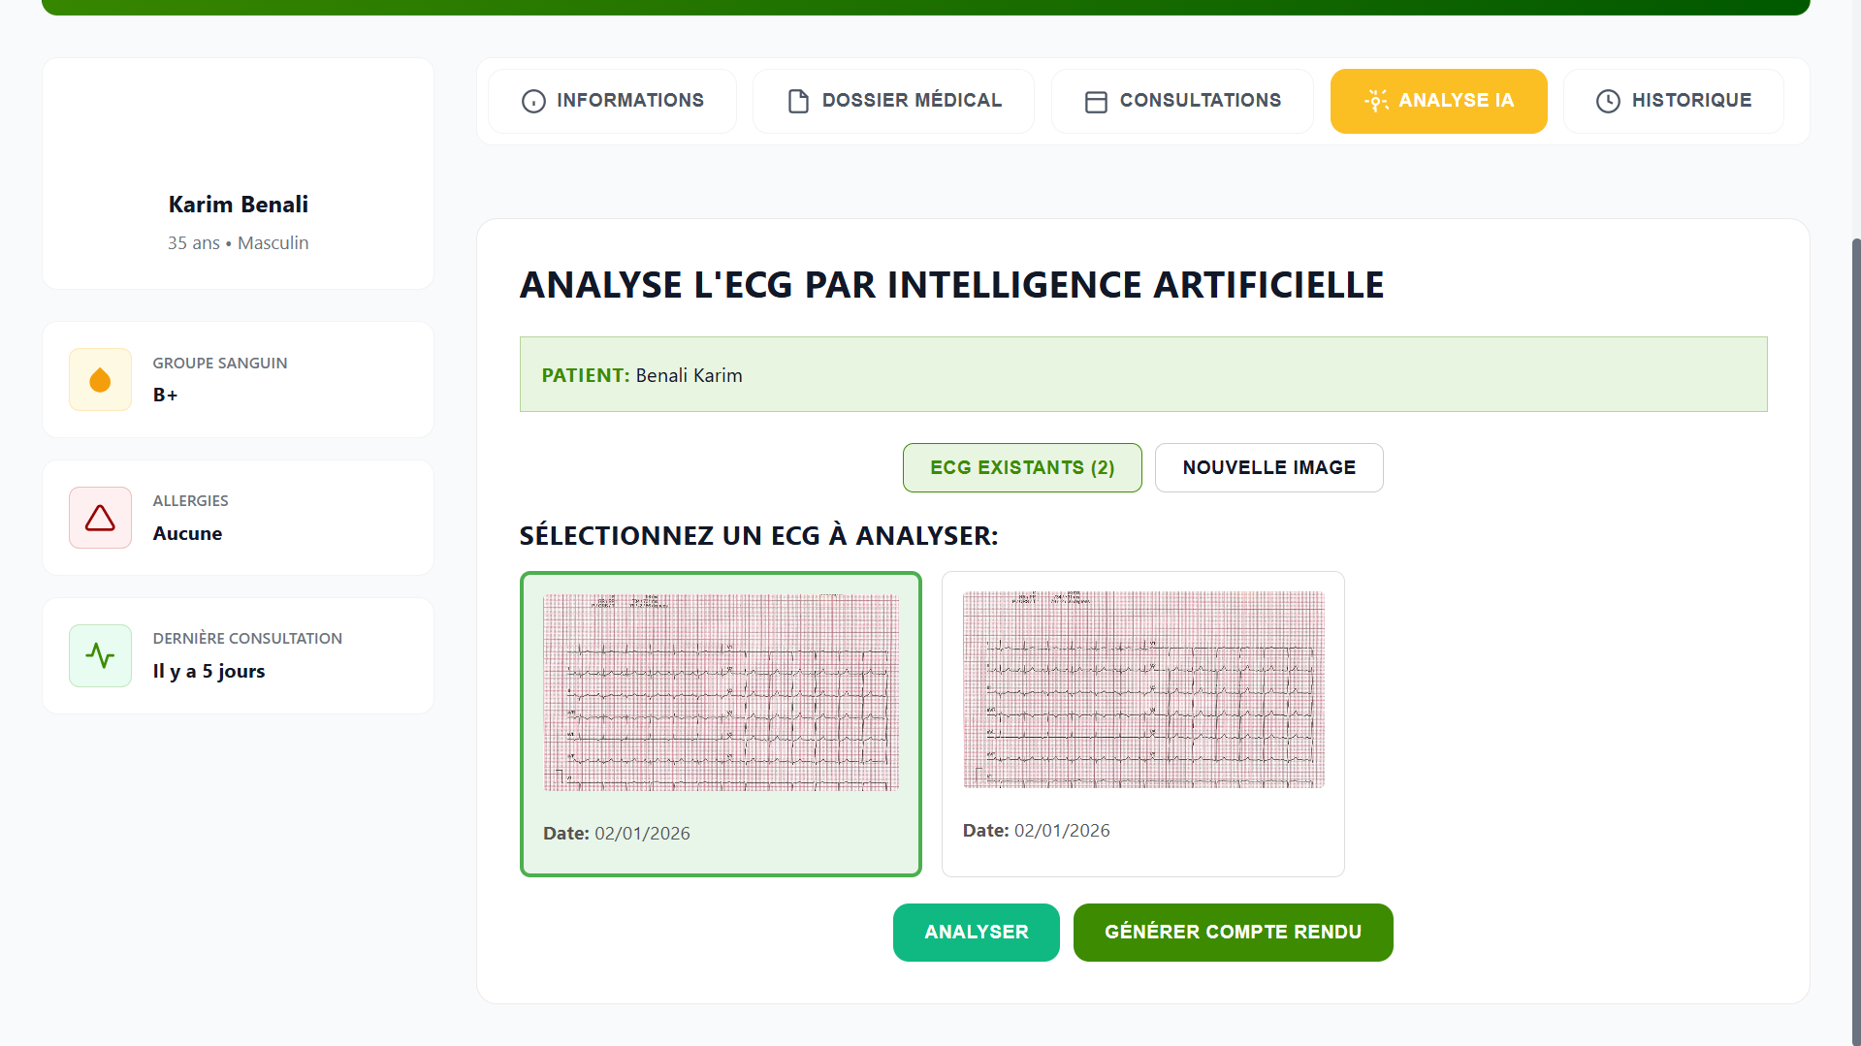The width and height of the screenshot is (1861, 1046).
Task: Switch to ECG Existants (2) view
Action: pyautogui.click(x=1022, y=468)
